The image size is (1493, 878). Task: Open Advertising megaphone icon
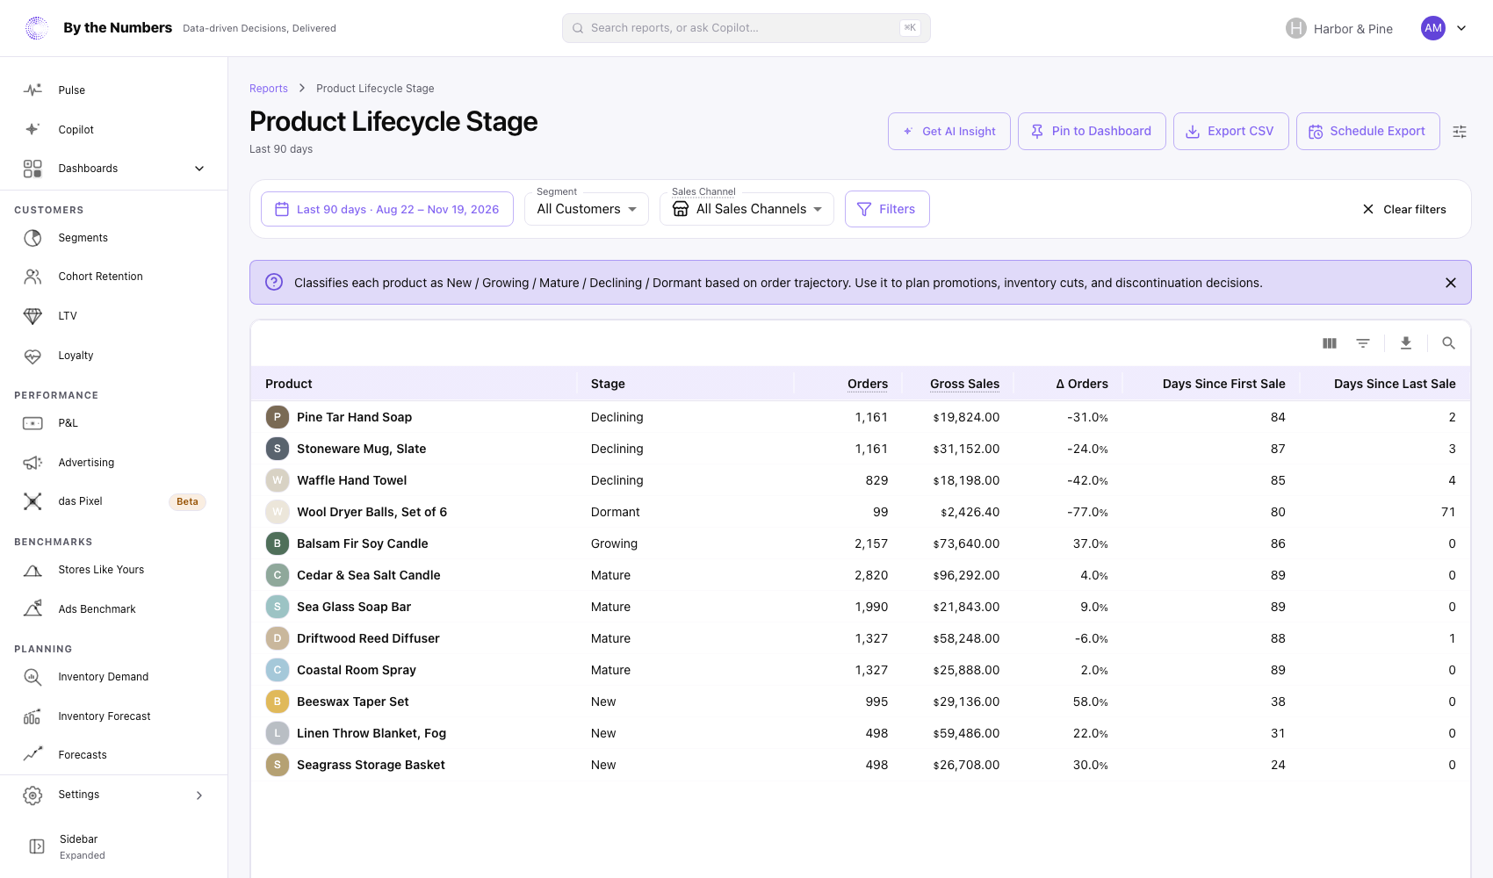click(x=32, y=463)
